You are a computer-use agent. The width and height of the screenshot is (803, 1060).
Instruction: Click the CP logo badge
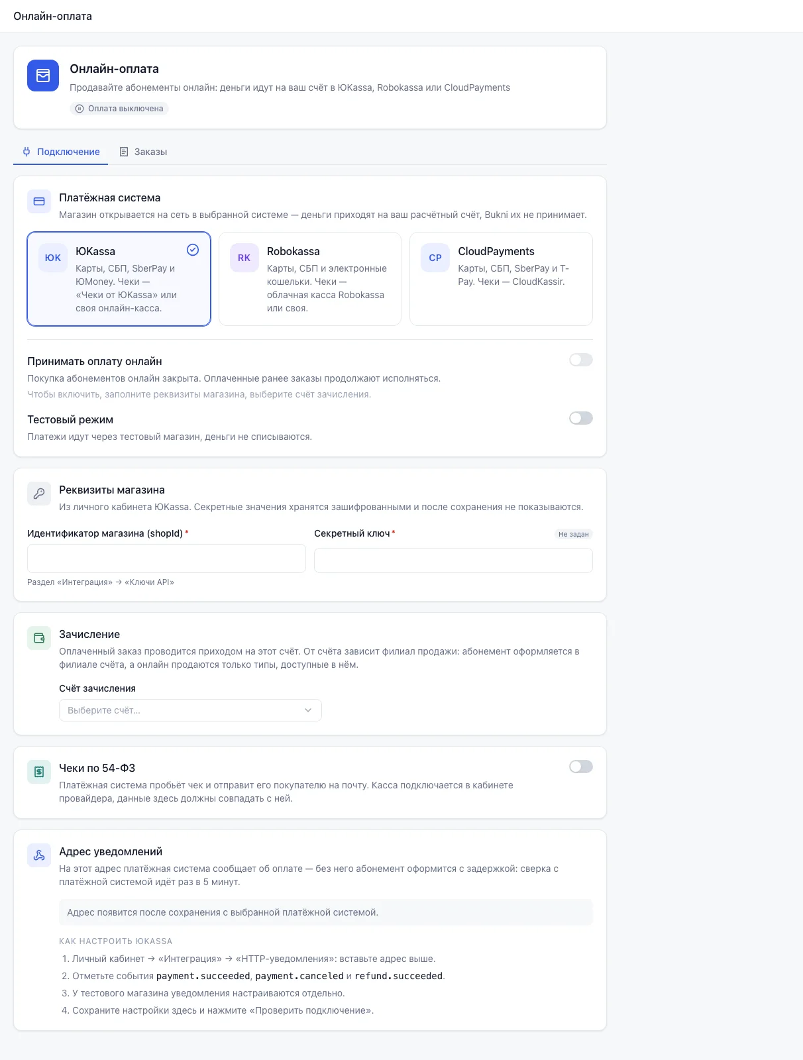click(435, 258)
